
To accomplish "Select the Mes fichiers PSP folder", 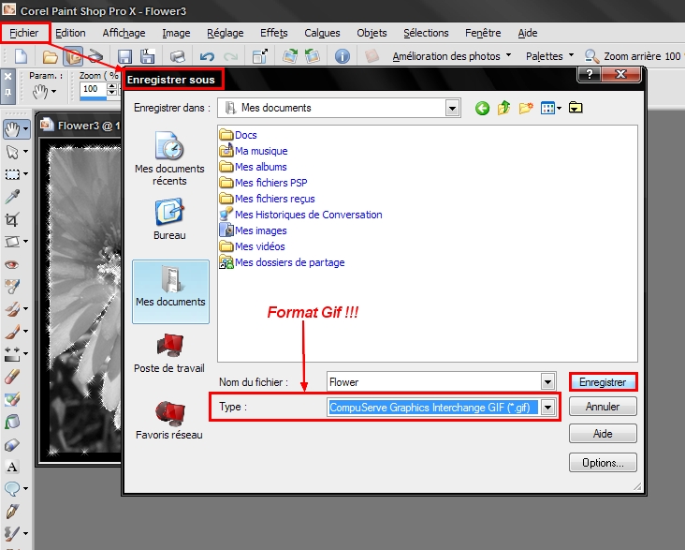I will [x=264, y=183].
